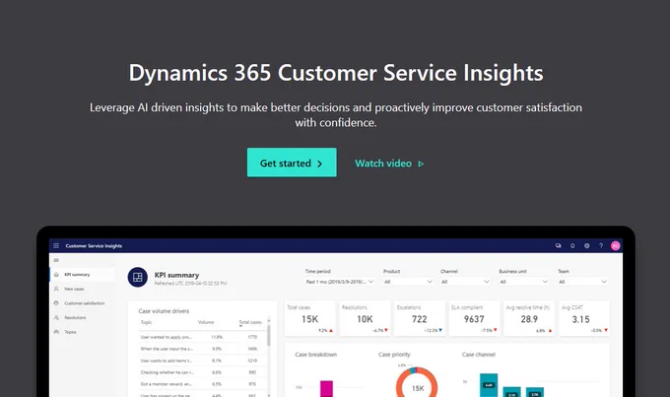Click the Escalations 722 card
670x397 pixels.
click(x=420, y=318)
